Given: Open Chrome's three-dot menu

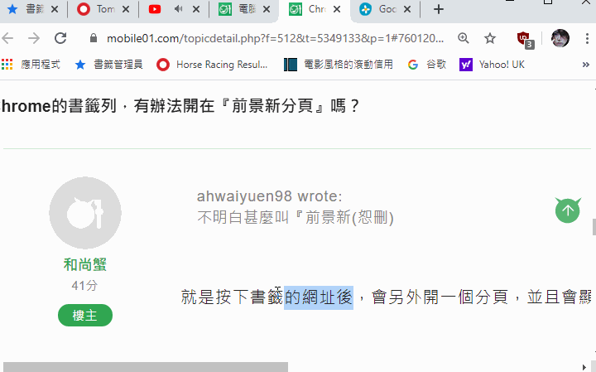Looking at the screenshot, I should [x=587, y=38].
